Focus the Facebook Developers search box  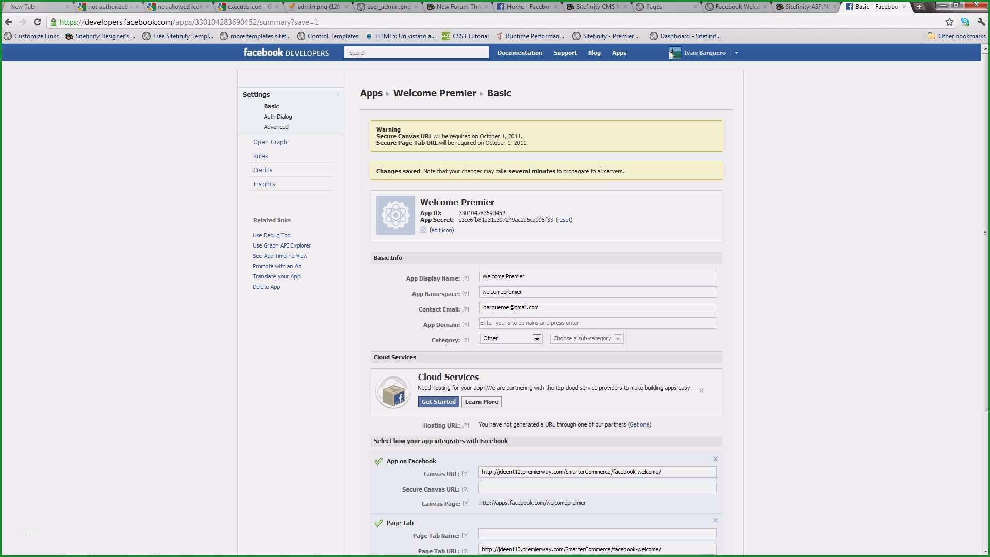pyautogui.click(x=416, y=53)
